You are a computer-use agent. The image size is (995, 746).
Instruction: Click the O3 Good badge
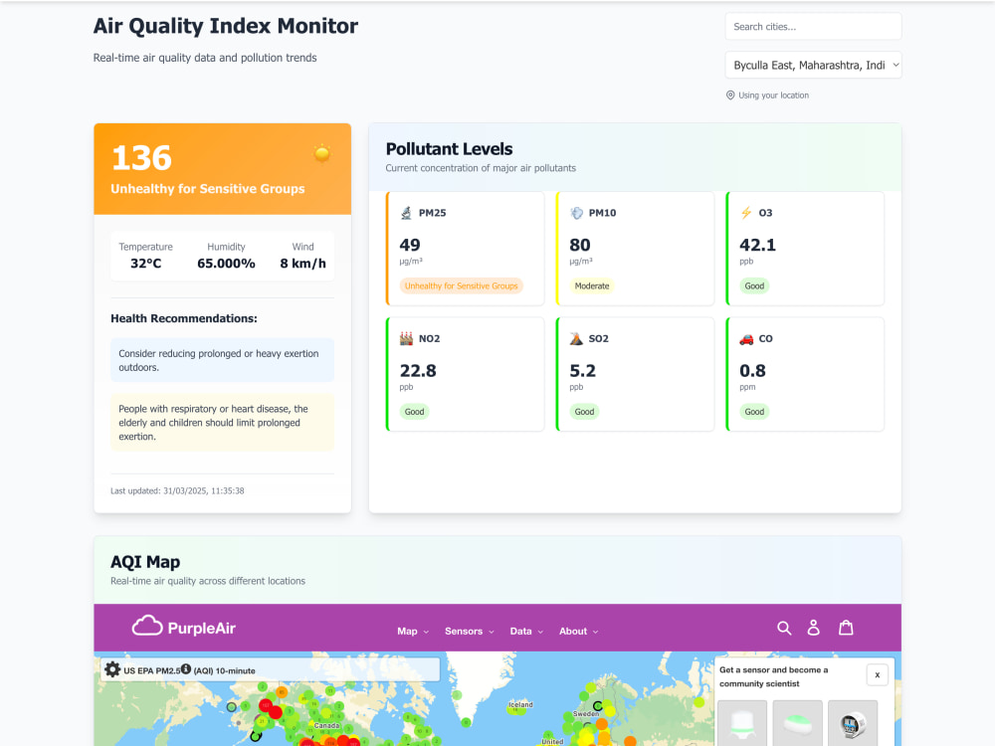(x=754, y=286)
